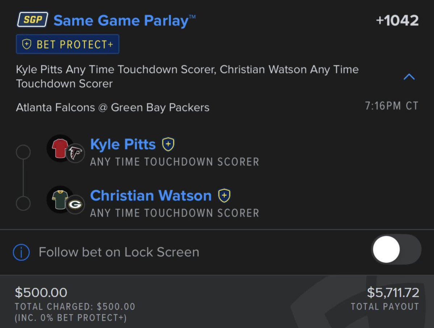Viewport: 434px width, 328px height.
Task: Tap the Atlanta Falcons @ Green Bay Packers matchup
Action: click(113, 108)
